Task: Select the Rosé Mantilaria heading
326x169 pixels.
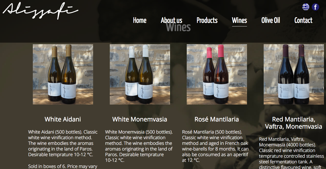Action: click(217, 119)
